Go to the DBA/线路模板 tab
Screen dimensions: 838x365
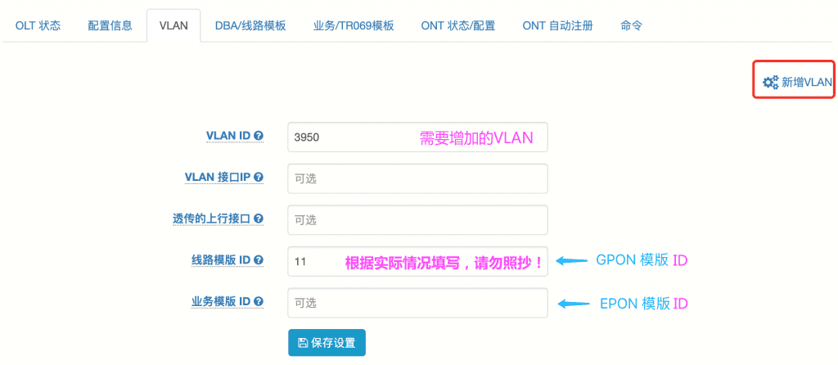(x=250, y=25)
